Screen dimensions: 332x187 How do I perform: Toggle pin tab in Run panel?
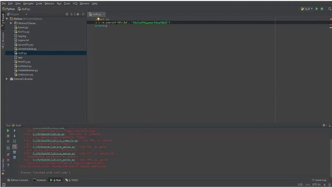pos(8,155)
